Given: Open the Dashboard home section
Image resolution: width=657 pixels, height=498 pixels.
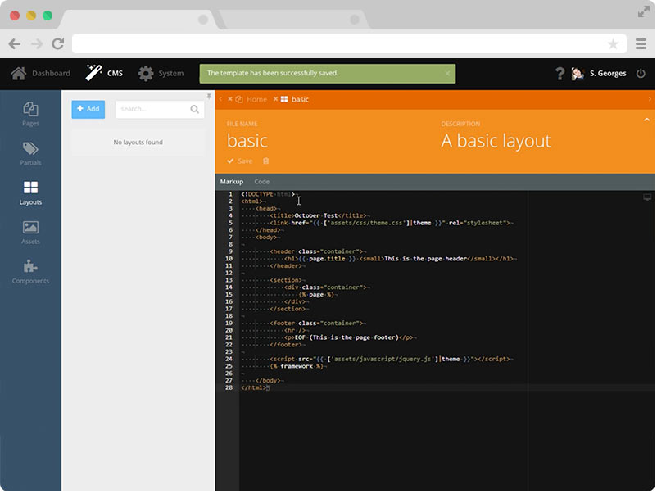Looking at the screenshot, I should point(40,73).
